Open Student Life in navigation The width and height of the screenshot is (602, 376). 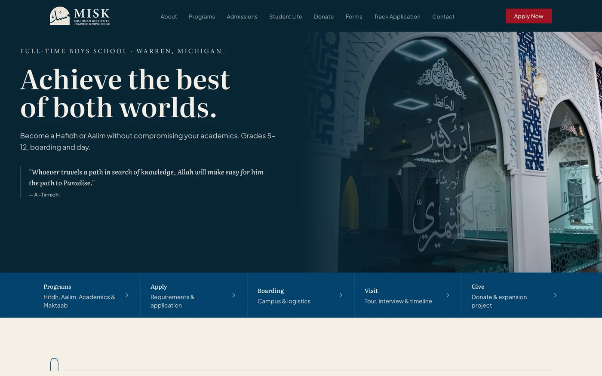click(286, 16)
